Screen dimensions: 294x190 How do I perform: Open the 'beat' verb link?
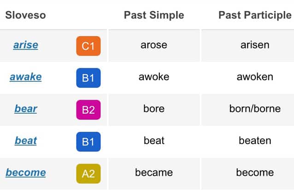coord(26,141)
